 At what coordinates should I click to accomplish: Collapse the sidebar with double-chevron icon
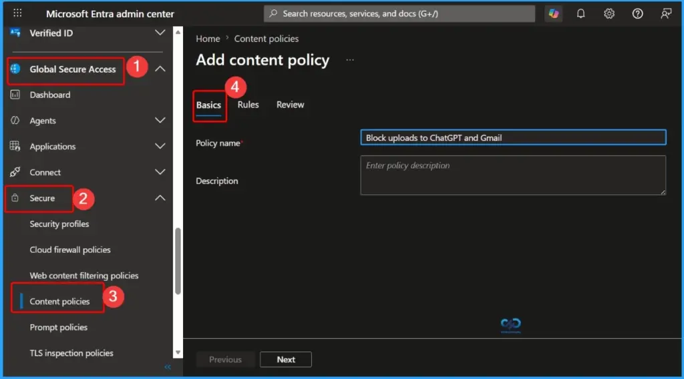pyautogui.click(x=168, y=367)
